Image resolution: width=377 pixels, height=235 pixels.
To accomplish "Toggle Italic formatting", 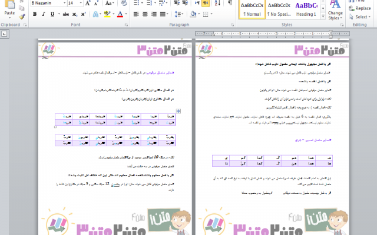I will click(43, 14).
